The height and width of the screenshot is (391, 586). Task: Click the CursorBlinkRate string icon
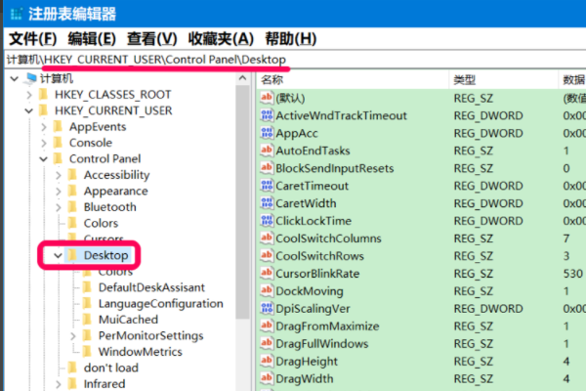click(x=267, y=274)
